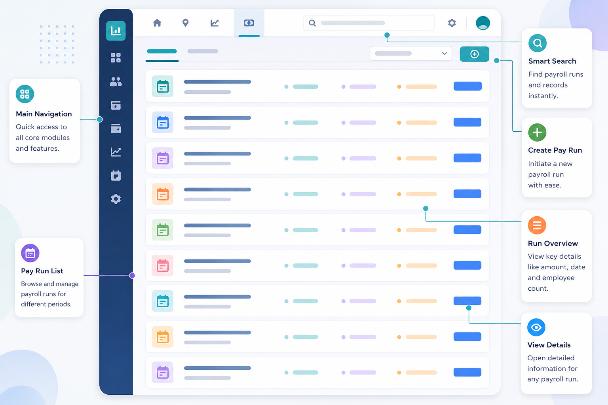The width and height of the screenshot is (608, 405).
Task: Click the orange list icon on Run Overview card
Action: (537, 225)
